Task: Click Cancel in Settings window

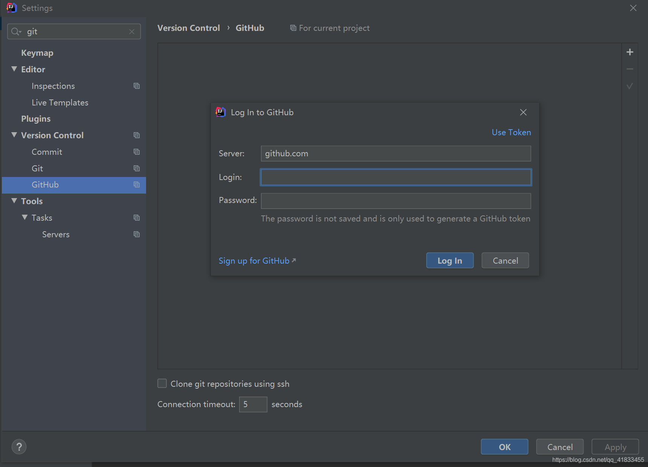Action: 560,447
